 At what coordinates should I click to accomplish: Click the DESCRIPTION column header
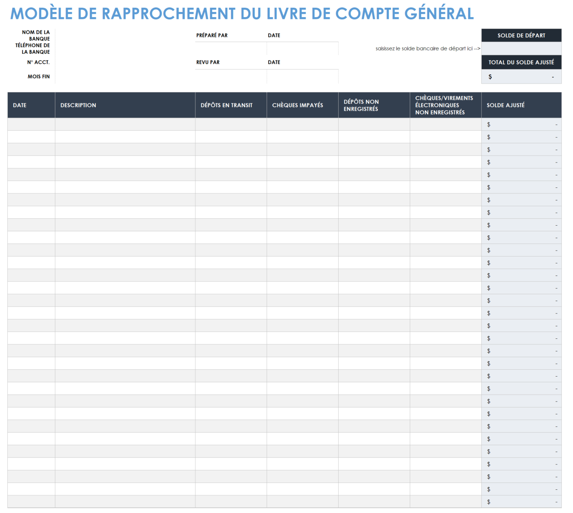[x=125, y=105]
